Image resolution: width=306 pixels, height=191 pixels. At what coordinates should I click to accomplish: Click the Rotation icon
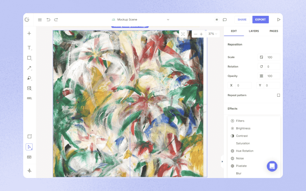pos(261,67)
